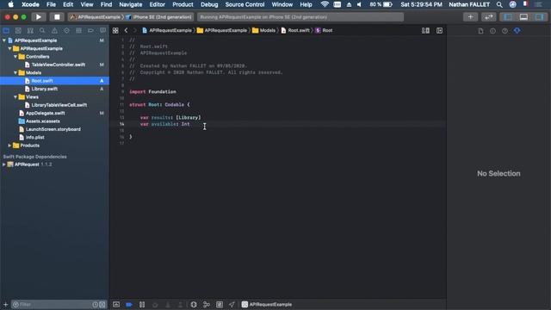Open the Navigate menu

click(x=131, y=4)
